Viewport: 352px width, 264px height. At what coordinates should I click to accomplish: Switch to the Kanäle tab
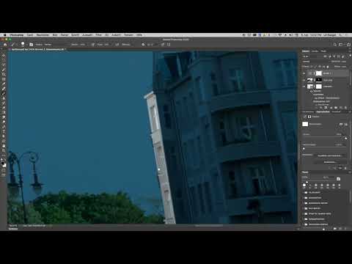[315, 51]
